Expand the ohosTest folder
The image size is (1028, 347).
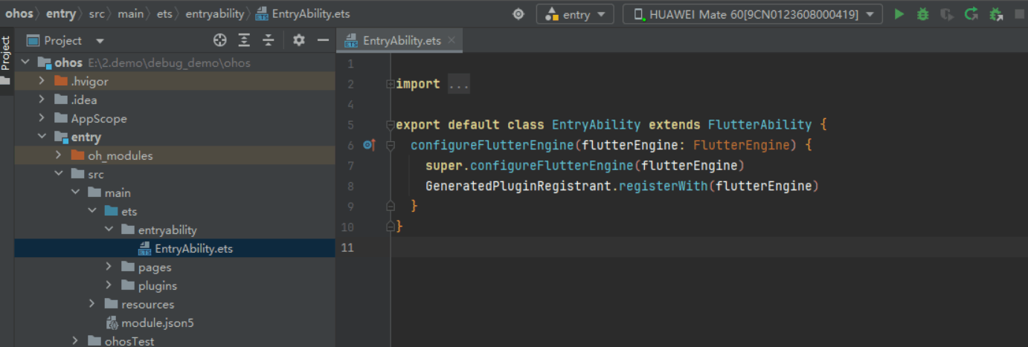coord(75,341)
